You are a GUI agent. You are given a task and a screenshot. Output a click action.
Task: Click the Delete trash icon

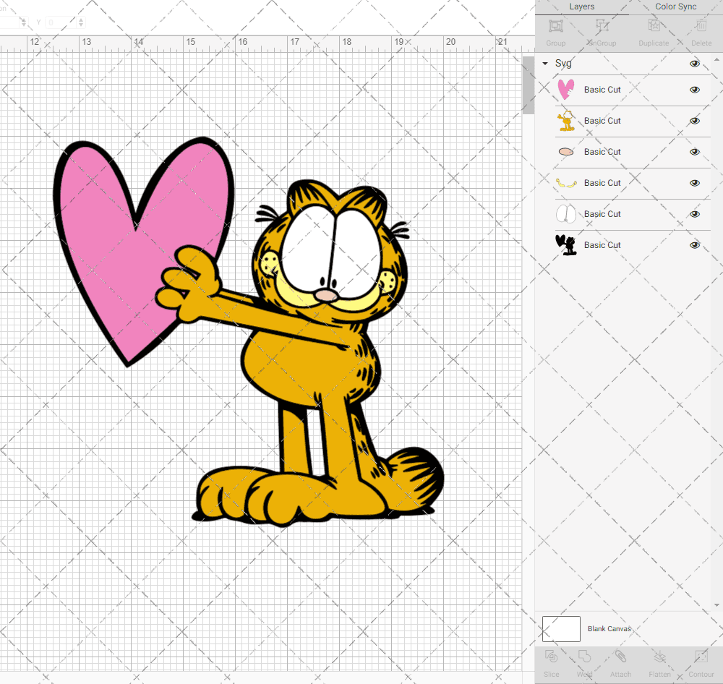pyautogui.click(x=701, y=26)
